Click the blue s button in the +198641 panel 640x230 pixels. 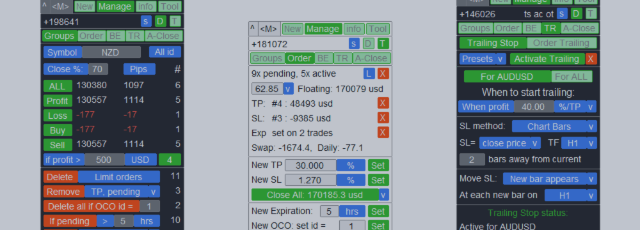[x=146, y=21]
